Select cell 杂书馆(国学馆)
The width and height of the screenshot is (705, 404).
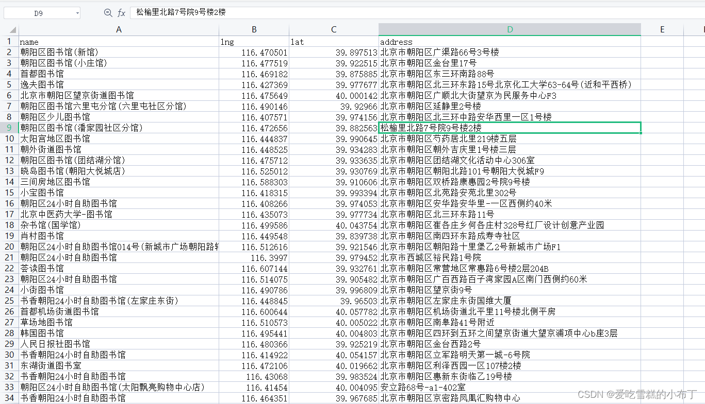(119, 225)
